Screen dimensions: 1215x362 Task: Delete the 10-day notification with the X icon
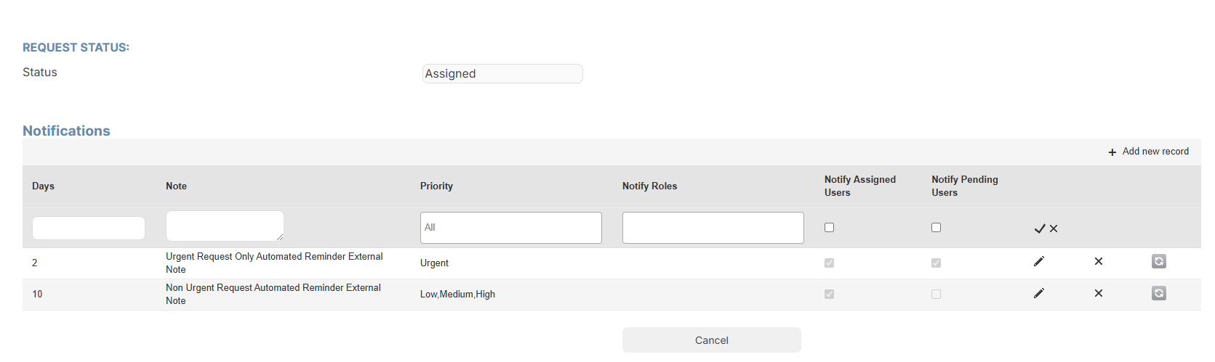[x=1099, y=293]
